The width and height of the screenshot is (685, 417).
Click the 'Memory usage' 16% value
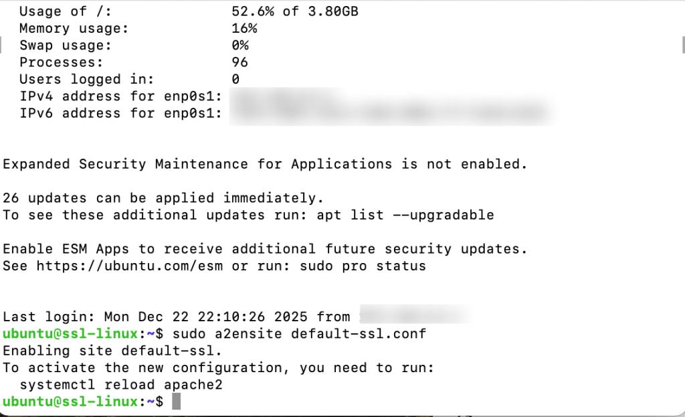point(244,28)
